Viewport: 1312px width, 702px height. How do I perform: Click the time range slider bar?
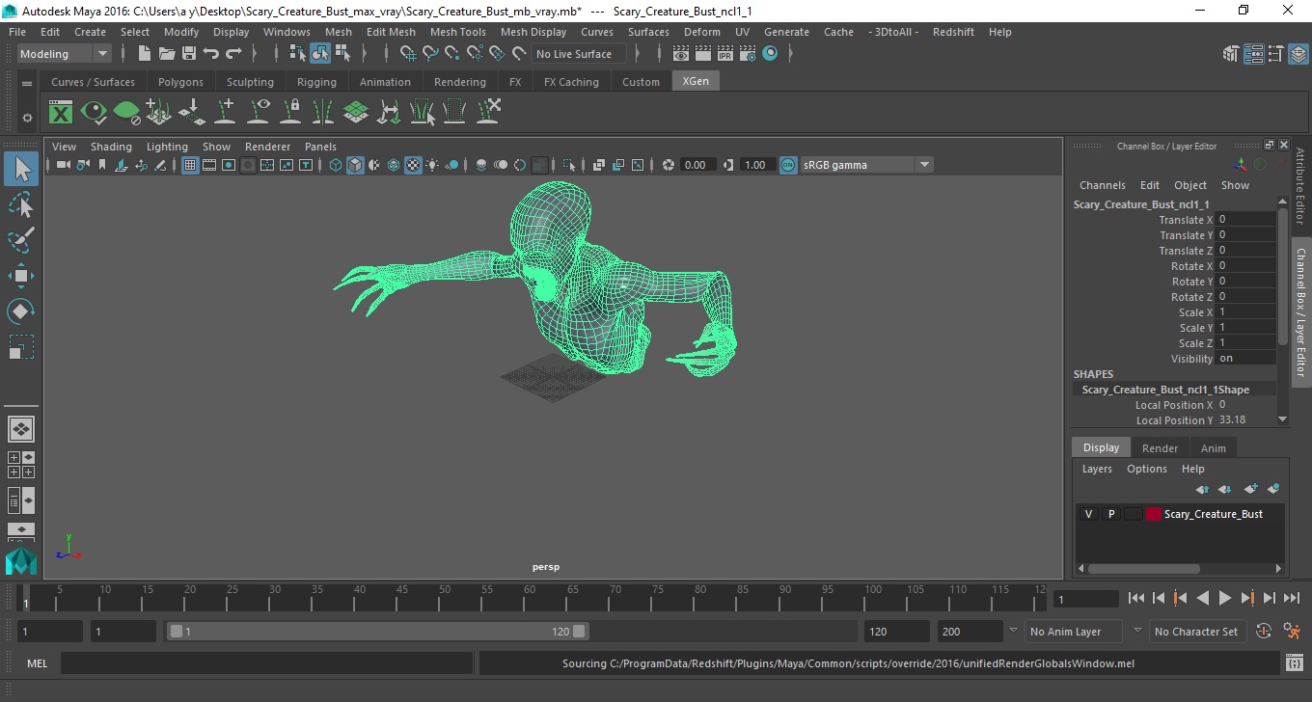click(377, 632)
